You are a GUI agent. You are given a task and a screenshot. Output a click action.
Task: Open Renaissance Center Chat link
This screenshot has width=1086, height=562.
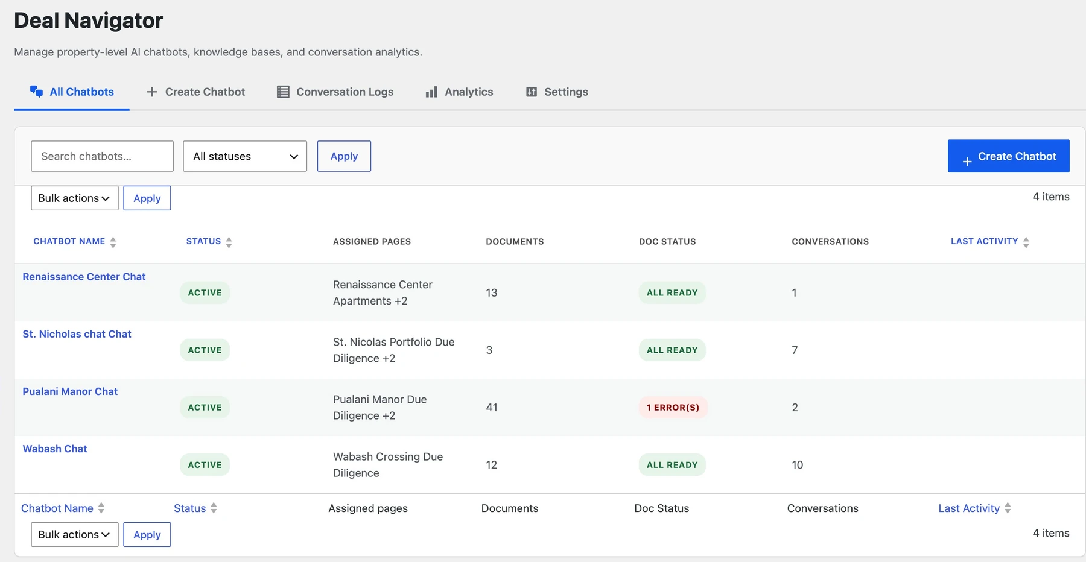click(84, 277)
